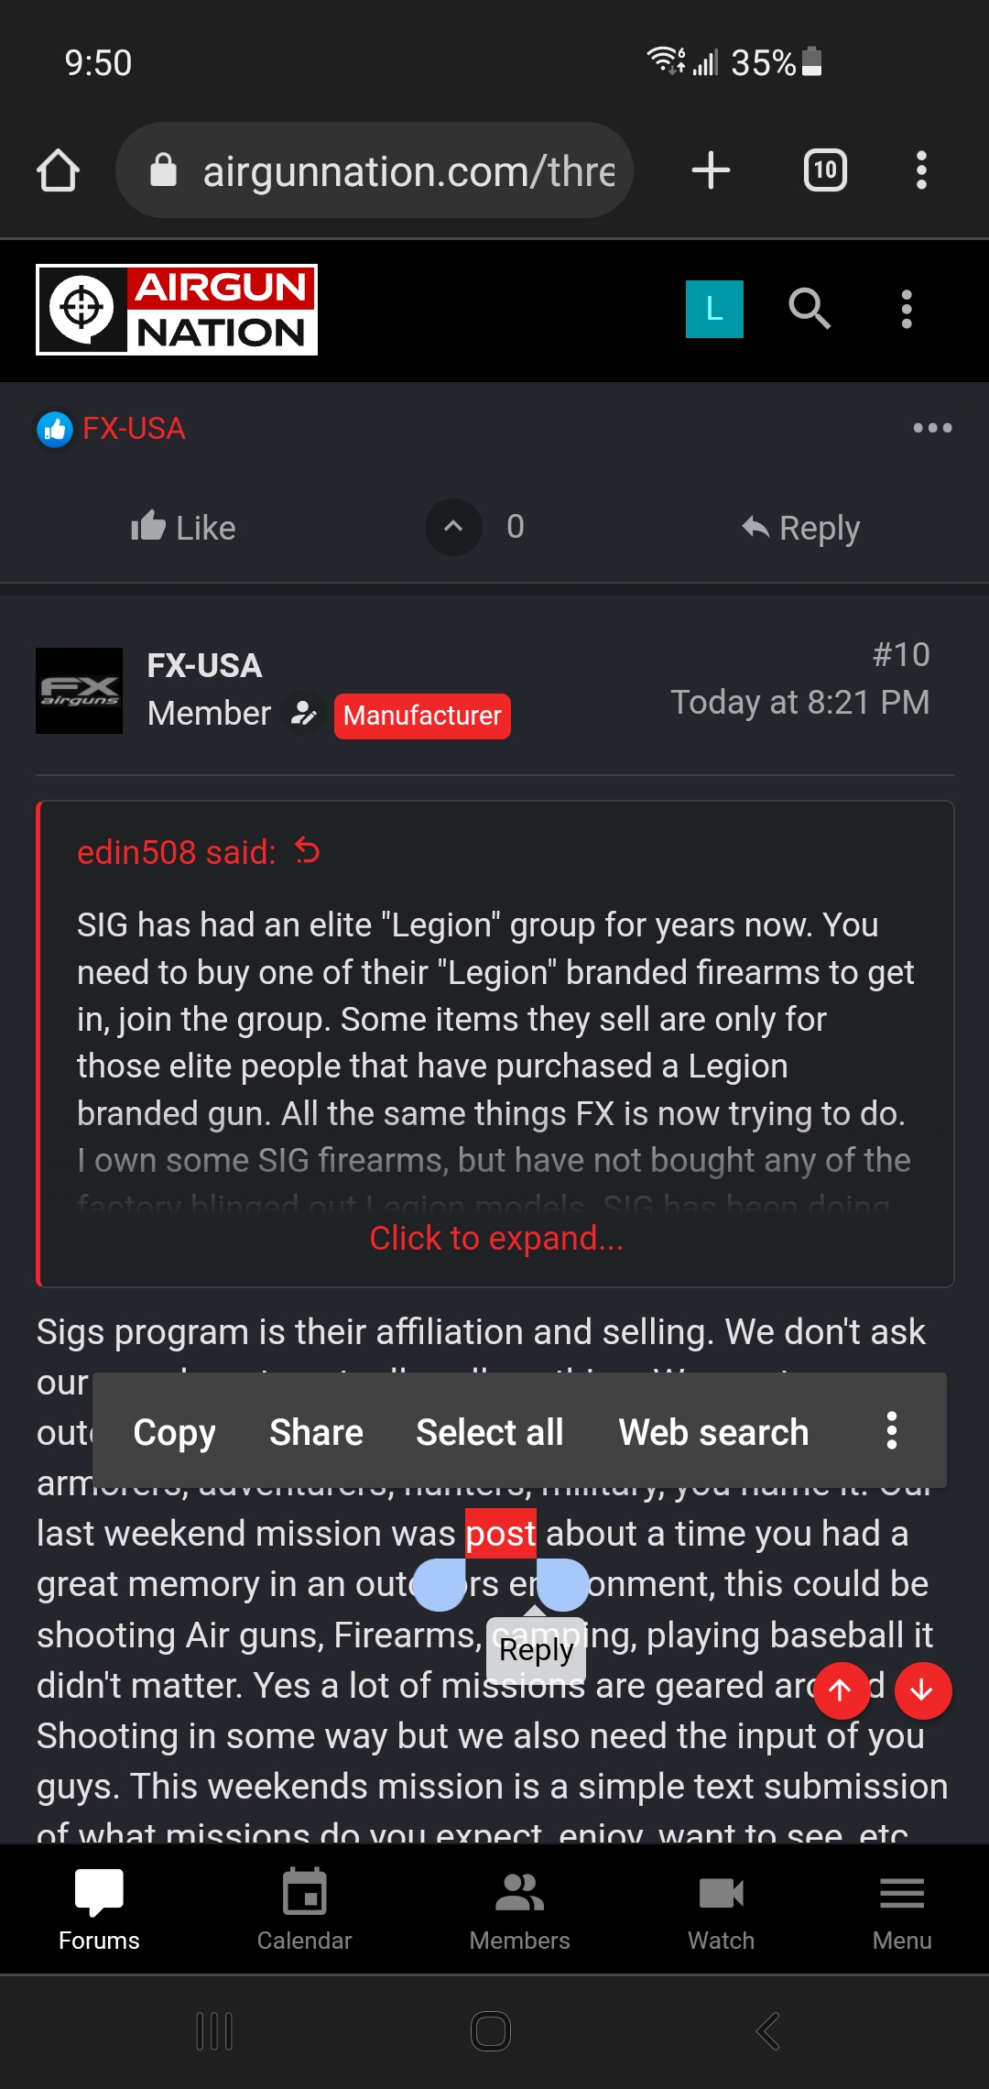Viewport: 989px width, 2089px height.
Task: Tap the browser home icon
Action: (x=58, y=170)
